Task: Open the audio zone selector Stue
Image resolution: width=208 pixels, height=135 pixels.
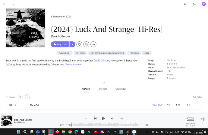Action: click(190, 120)
